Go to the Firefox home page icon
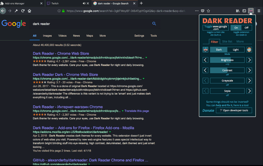Screen dimensions: 263x166 [x=29, y=11]
